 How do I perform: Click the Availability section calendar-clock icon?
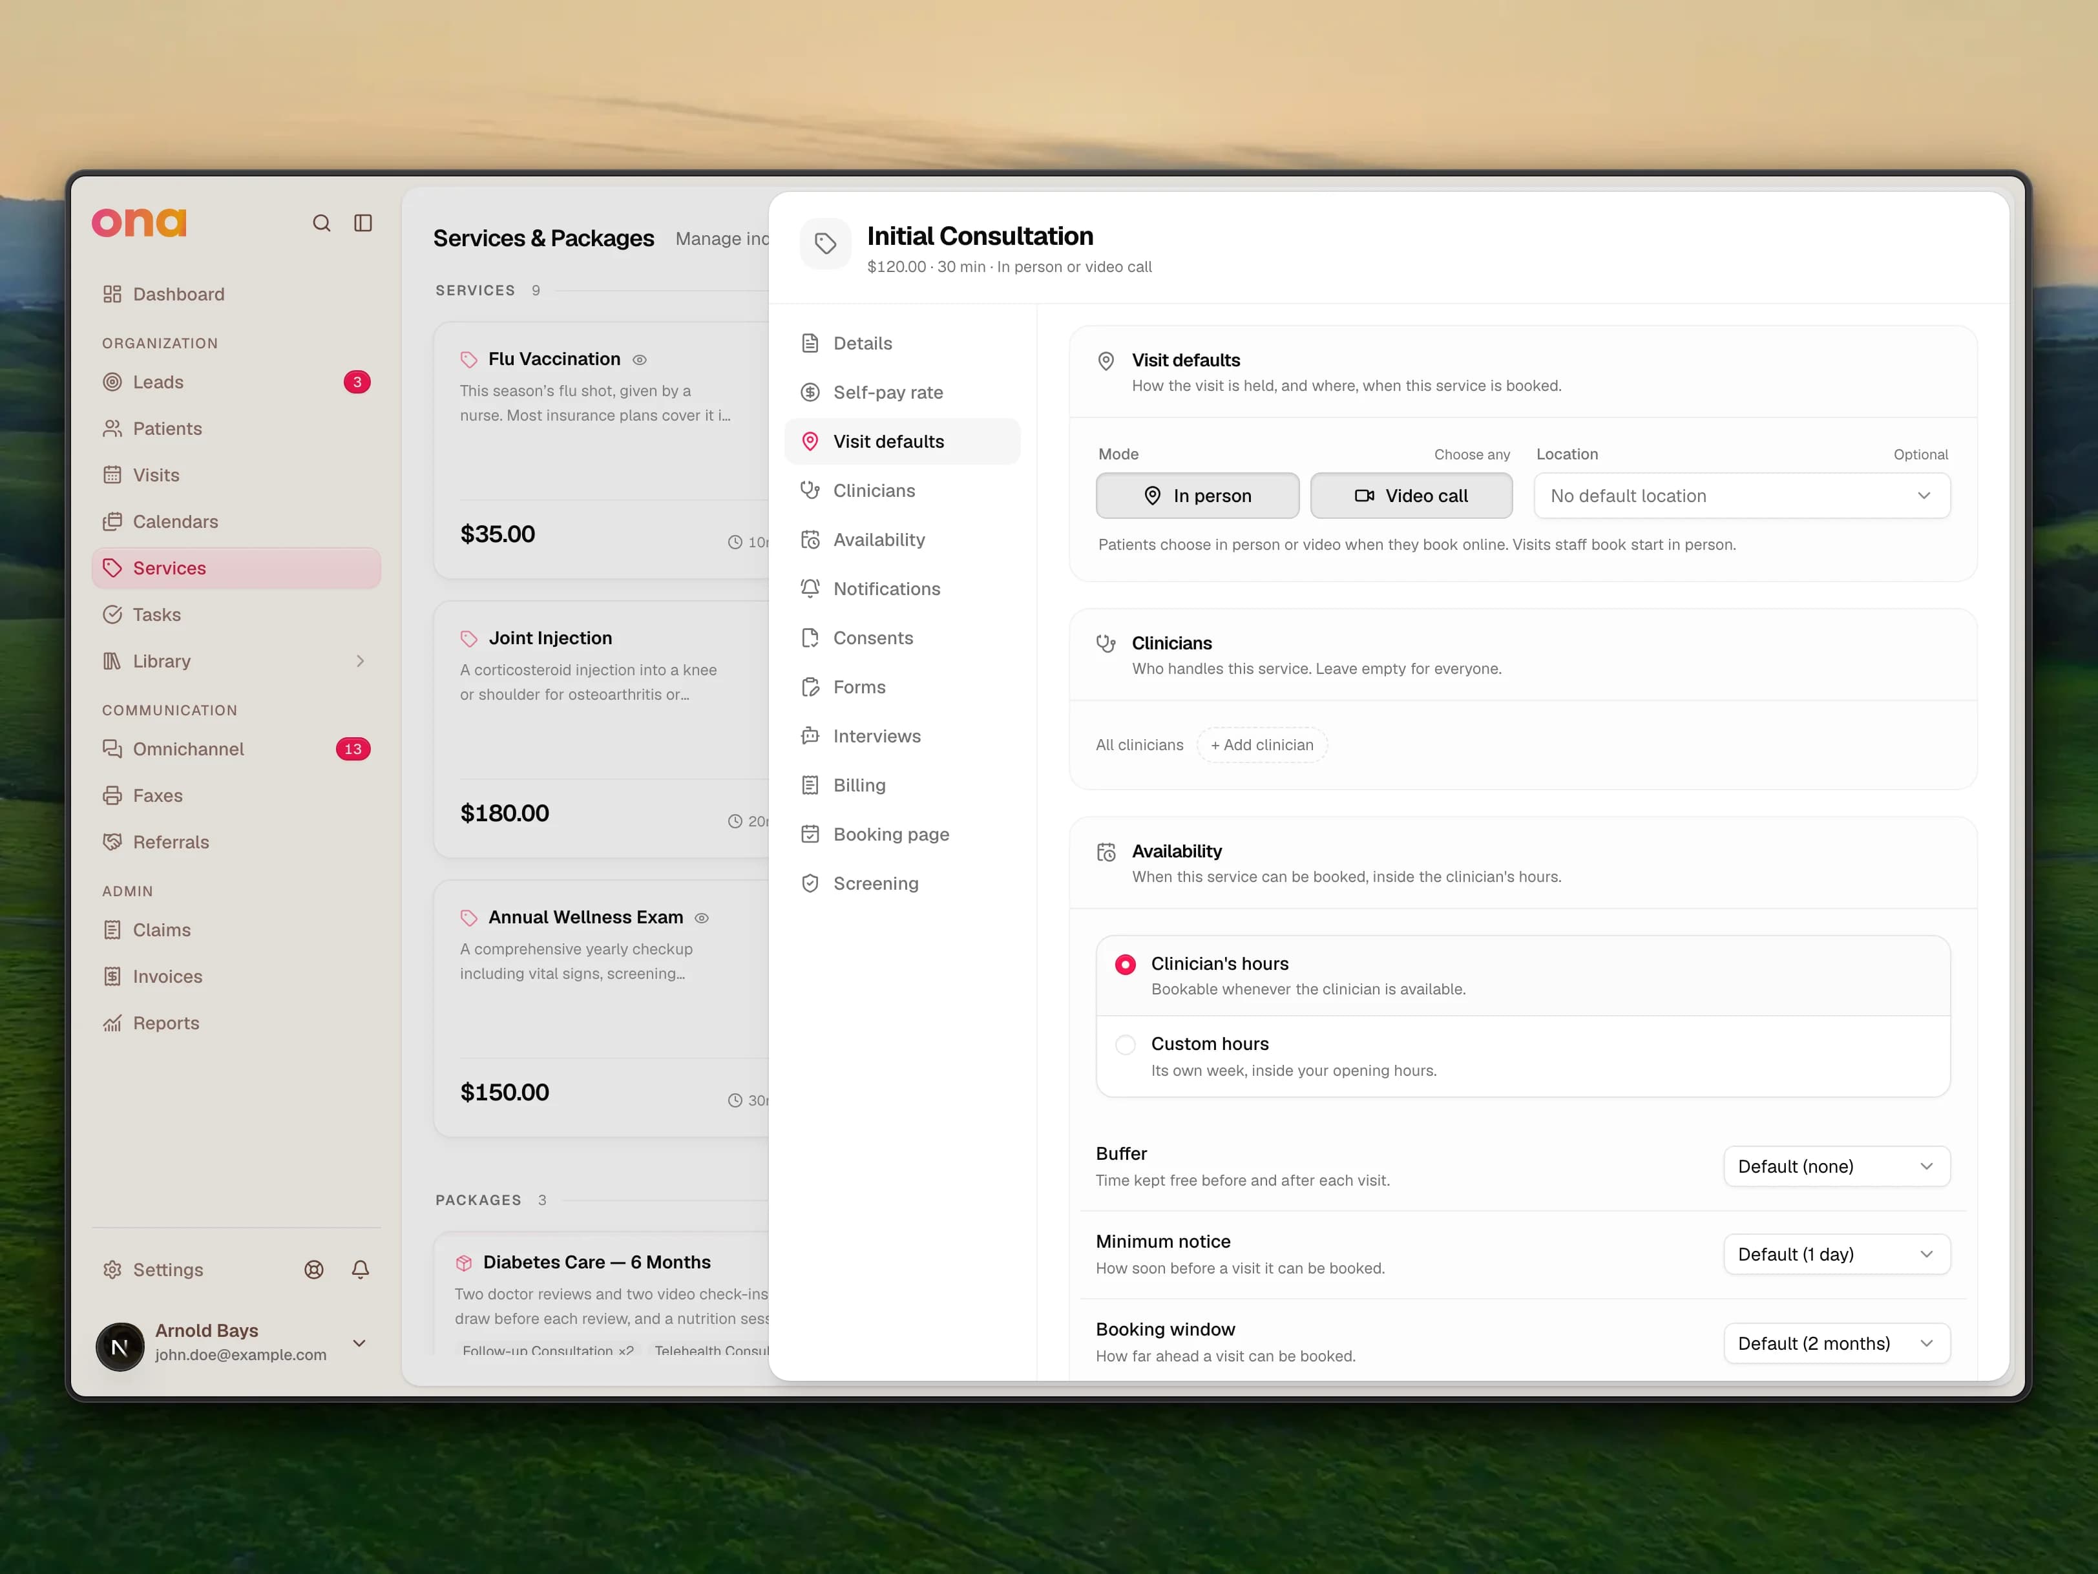point(1106,852)
